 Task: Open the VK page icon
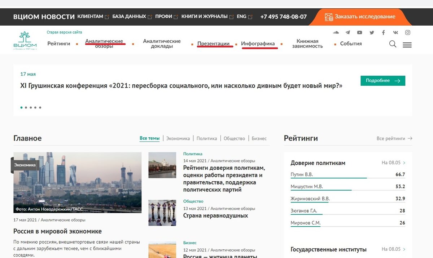(395, 32)
